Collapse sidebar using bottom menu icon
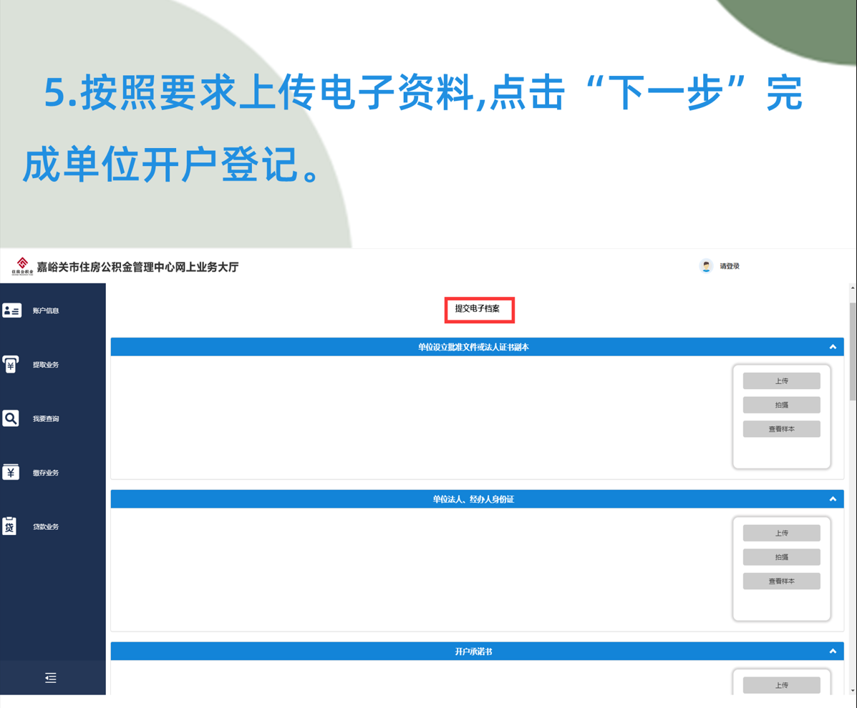Screen dimensions: 857x708 (x=50, y=678)
